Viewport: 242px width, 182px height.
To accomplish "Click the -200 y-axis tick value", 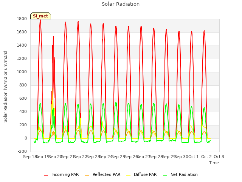I will point(22,151).
